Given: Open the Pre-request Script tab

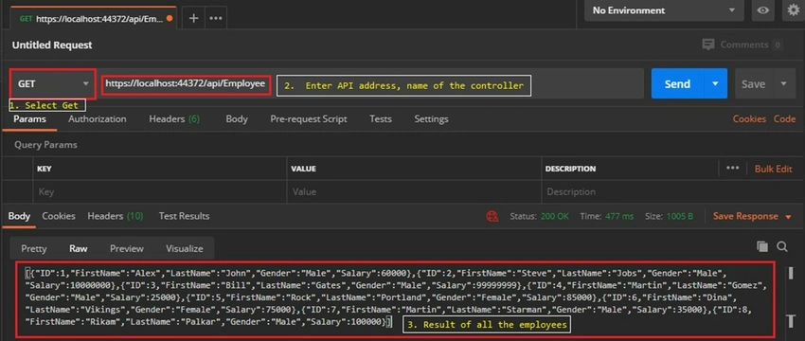Looking at the screenshot, I should pos(309,119).
